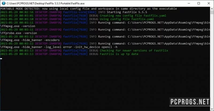This screenshot has height=111, width=214.
Task: Click the vertical scrollbar thumb
Action: point(212,12)
